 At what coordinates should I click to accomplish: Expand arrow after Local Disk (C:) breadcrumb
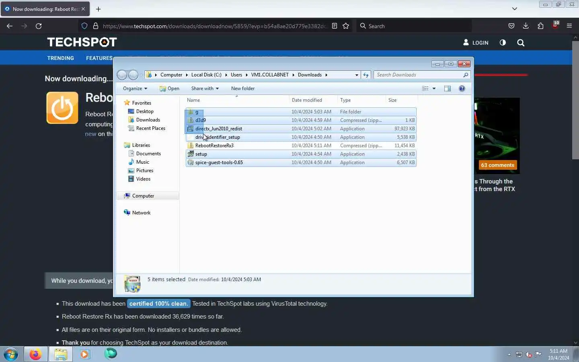[x=226, y=75]
